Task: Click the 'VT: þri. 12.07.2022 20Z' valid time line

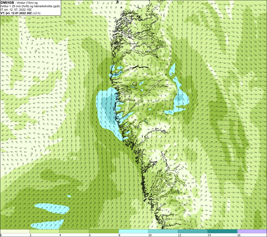Action: pos(16,13)
